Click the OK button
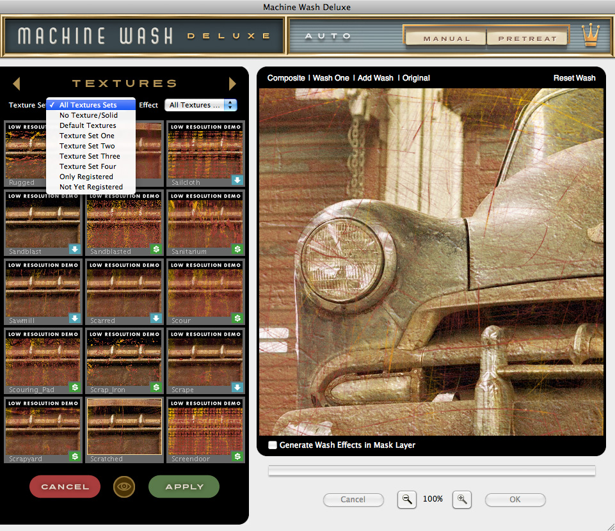 [x=515, y=500]
